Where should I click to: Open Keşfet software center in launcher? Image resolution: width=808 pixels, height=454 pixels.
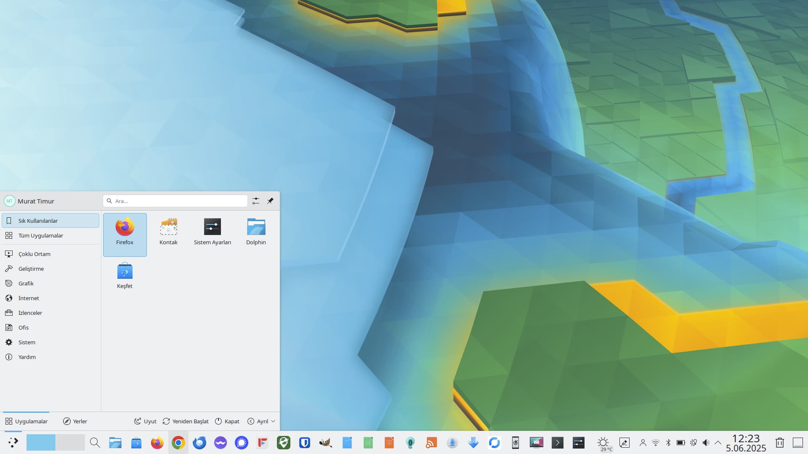(125, 278)
